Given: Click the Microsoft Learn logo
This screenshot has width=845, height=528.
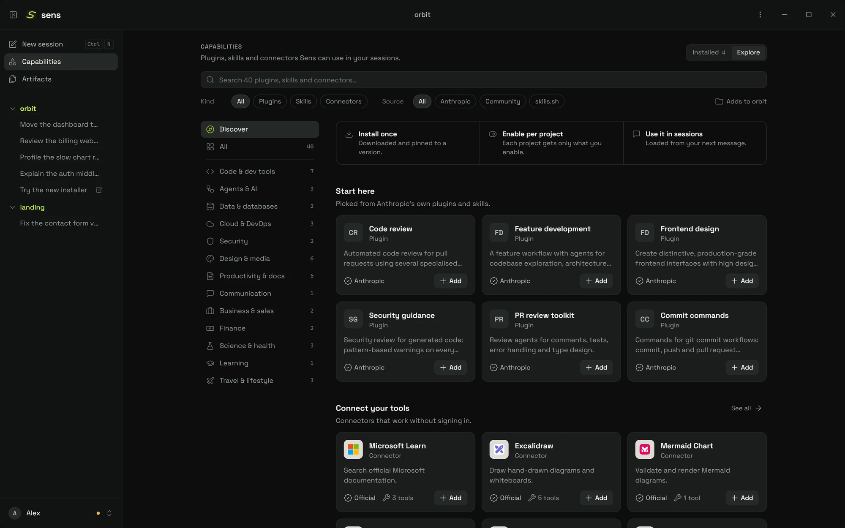Looking at the screenshot, I should coord(353,449).
